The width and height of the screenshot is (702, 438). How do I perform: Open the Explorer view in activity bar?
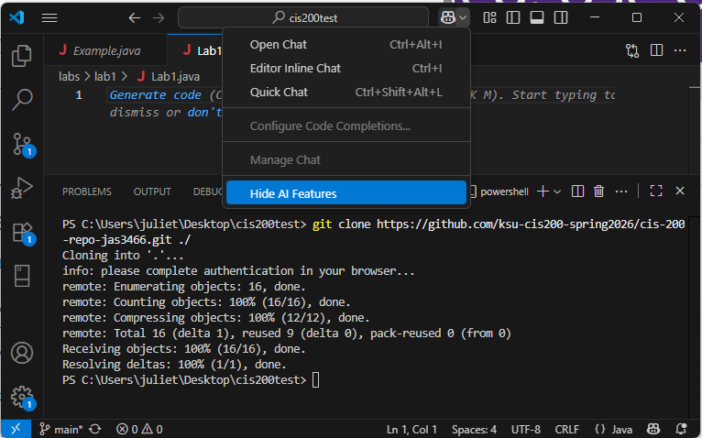tap(21, 56)
